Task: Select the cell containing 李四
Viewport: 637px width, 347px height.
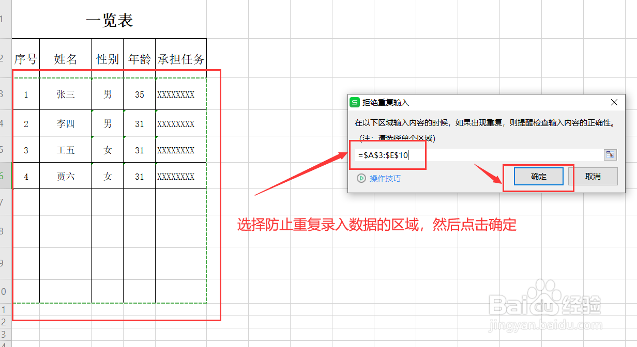Action: tap(65, 123)
